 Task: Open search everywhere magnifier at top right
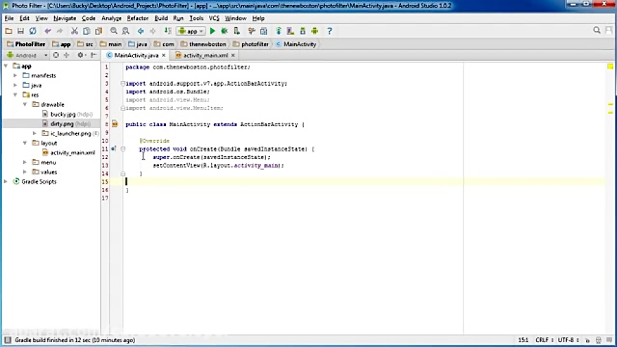coord(597,31)
